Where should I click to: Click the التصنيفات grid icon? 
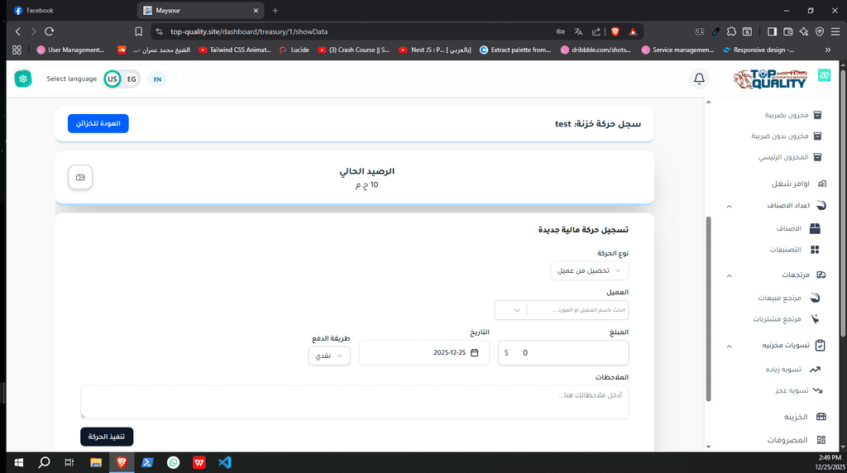[x=815, y=250]
